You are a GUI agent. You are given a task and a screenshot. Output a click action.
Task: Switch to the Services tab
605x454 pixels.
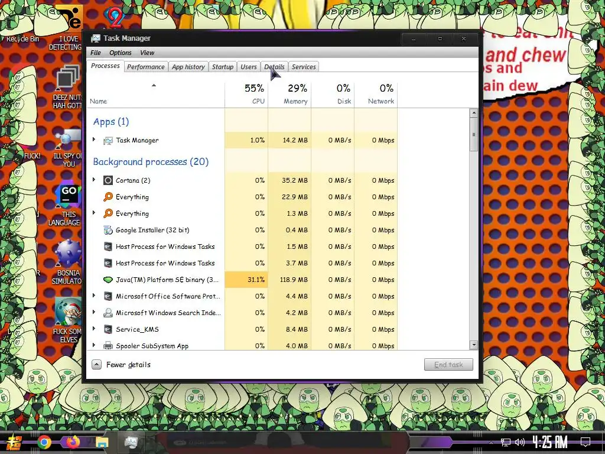tap(304, 67)
